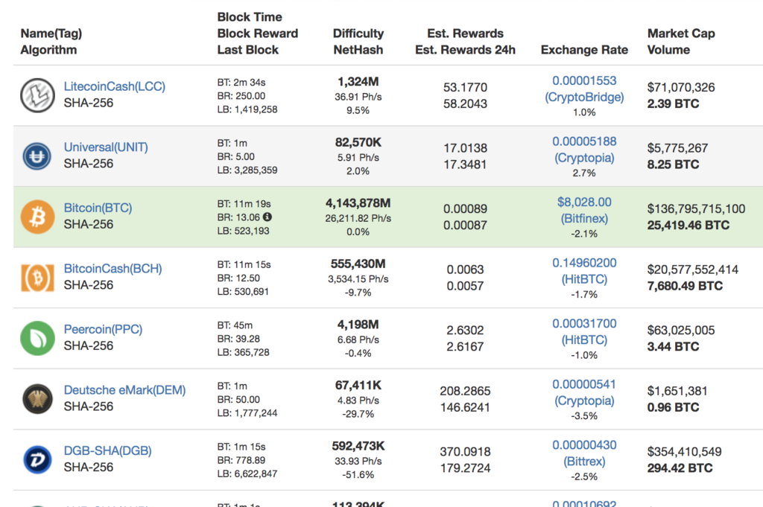This screenshot has width=763, height=507.
Task: Click the $136,795,715,100 market cap value
Action: (x=696, y=209)
